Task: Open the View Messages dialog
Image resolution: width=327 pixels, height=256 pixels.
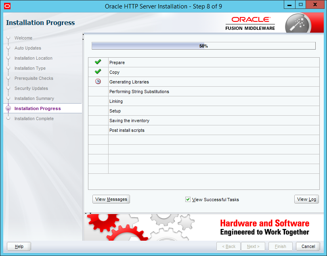Action: click(x=111, y=199)
